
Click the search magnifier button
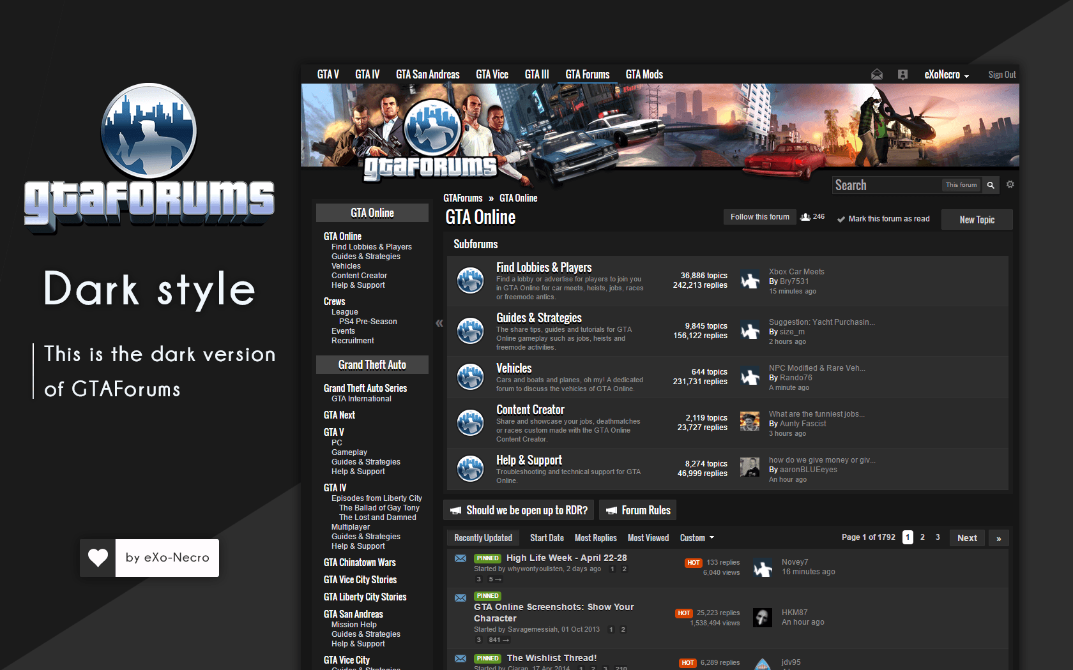tap(991, 185)
